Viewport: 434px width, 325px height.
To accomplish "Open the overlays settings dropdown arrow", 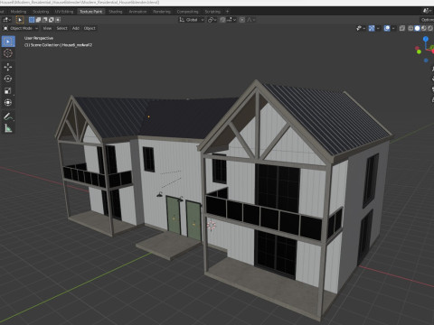I will pos(393,28).
